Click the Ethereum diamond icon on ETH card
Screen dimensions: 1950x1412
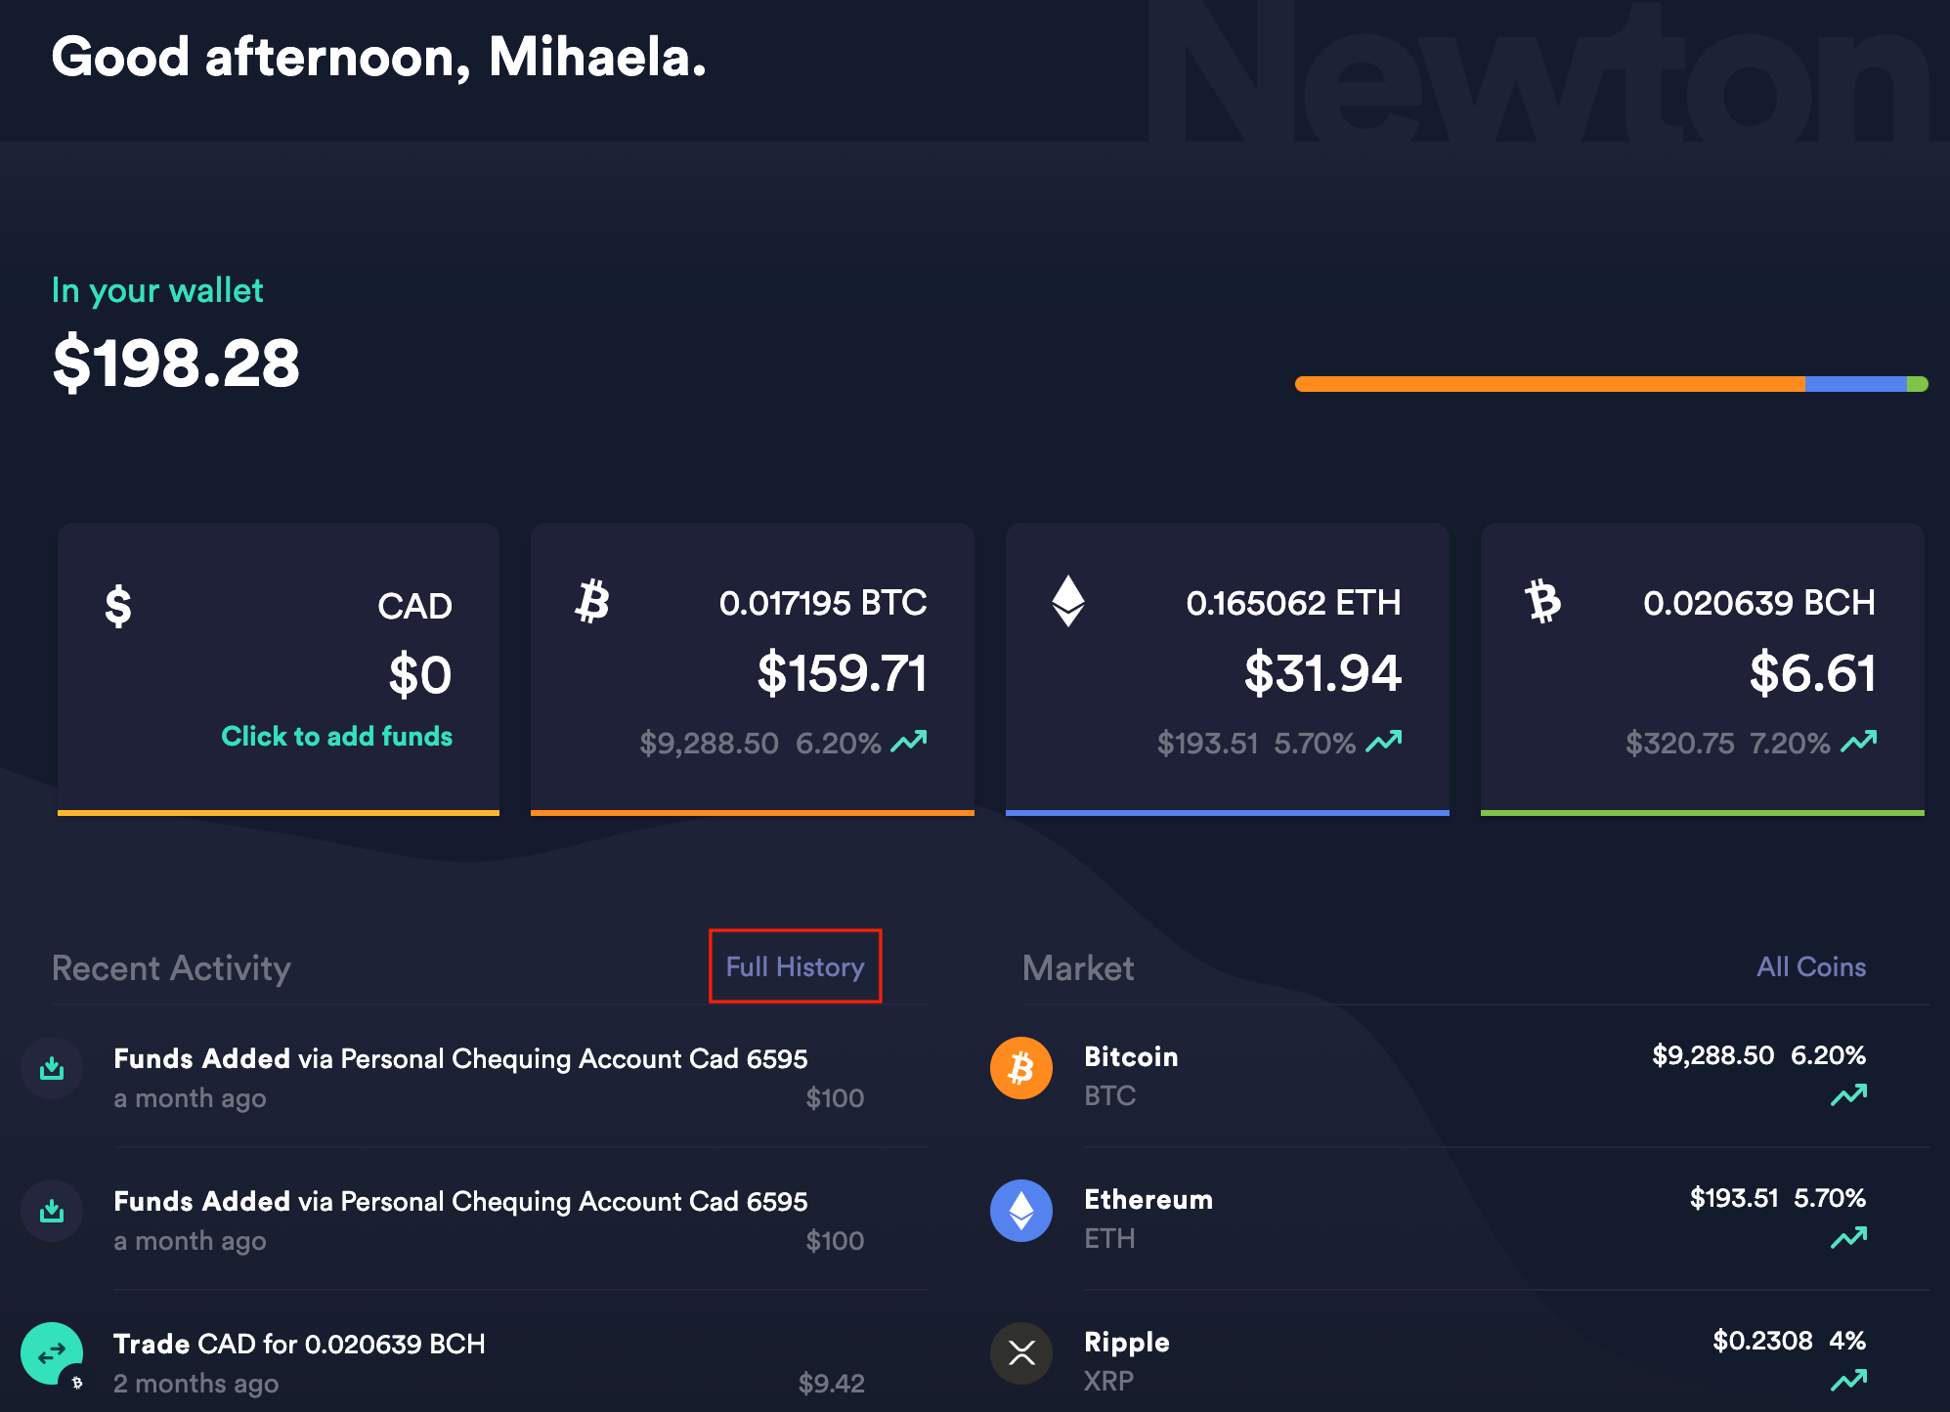(1068, 601)
